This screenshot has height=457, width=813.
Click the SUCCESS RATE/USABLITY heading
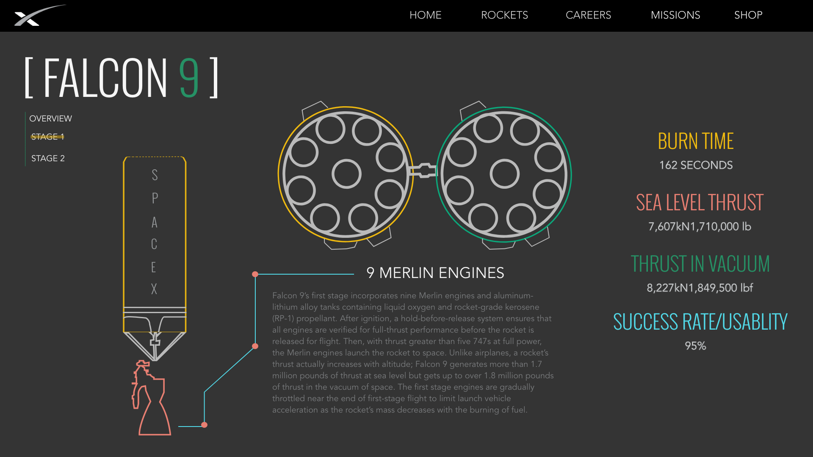(x=700, y=322)
